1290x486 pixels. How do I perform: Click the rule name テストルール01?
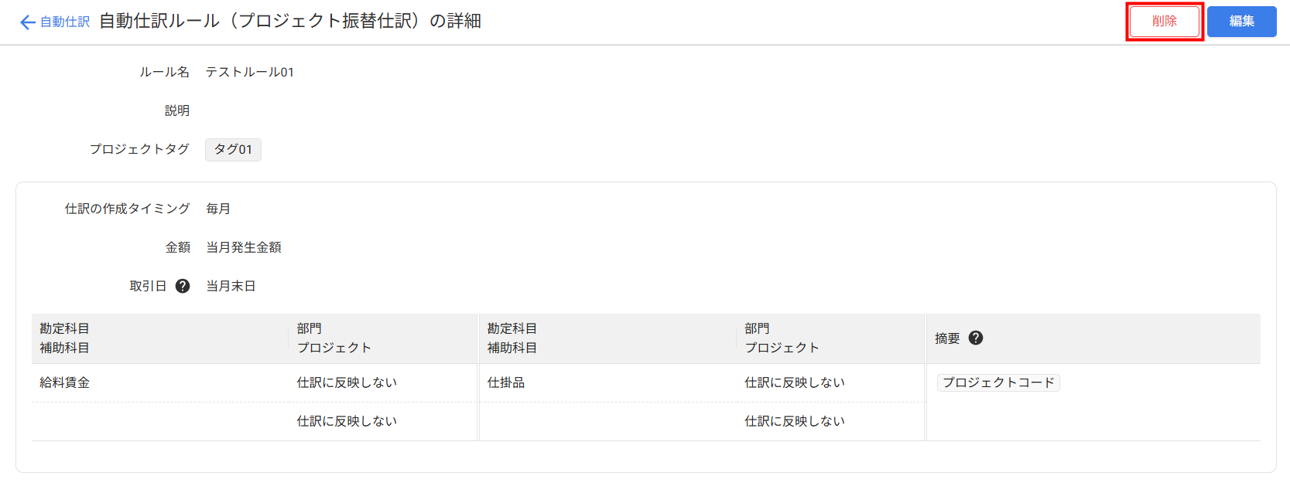click(x=249, y=72)
